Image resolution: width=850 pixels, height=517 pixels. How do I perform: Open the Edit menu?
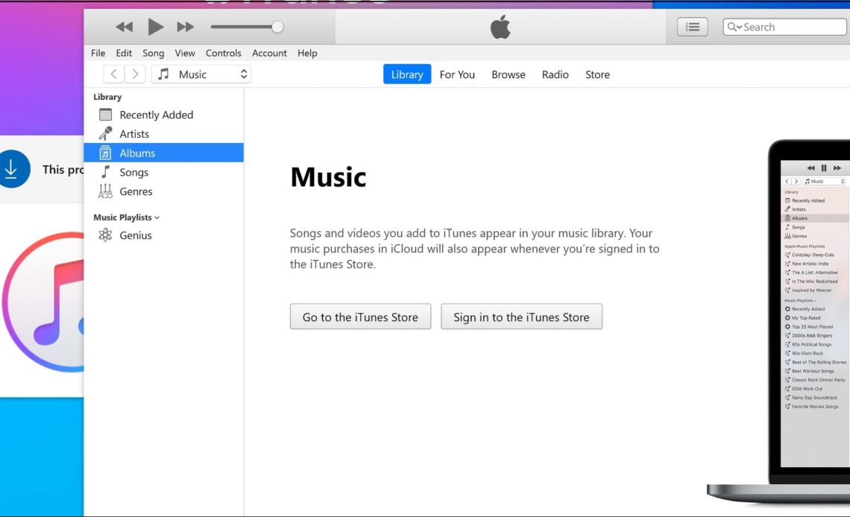[x=124, y=53]
